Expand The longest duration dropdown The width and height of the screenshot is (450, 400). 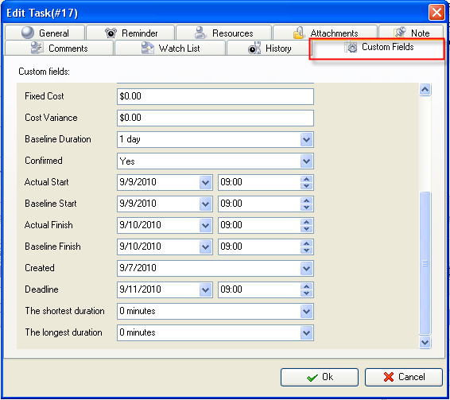click(307, 332)
